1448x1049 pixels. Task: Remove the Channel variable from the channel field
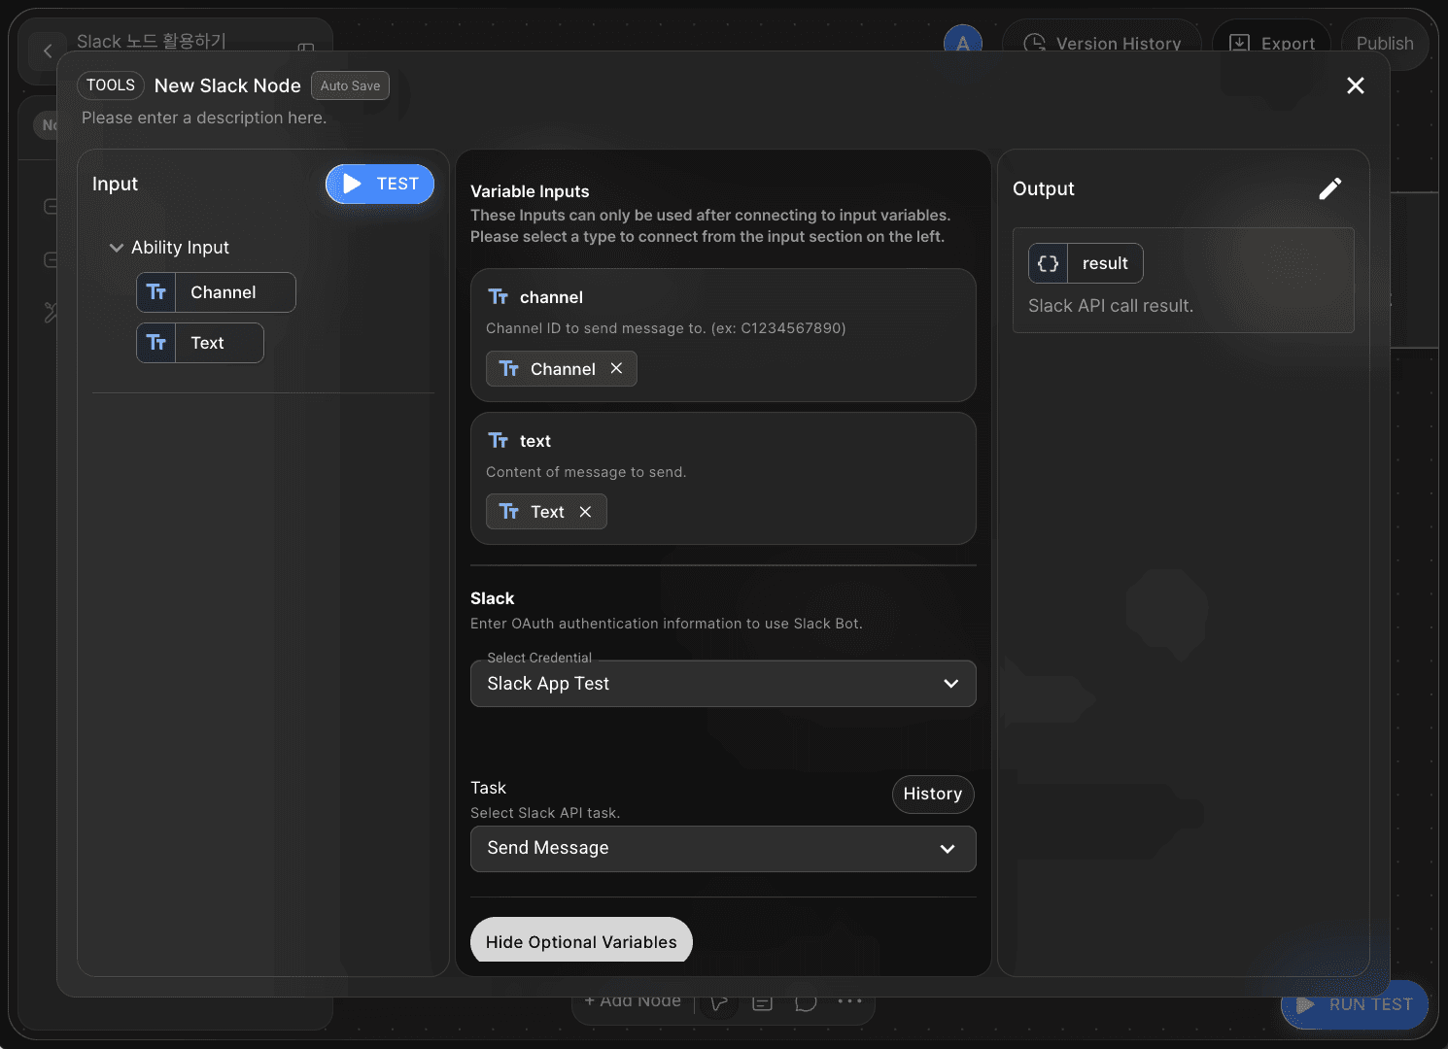616,368
